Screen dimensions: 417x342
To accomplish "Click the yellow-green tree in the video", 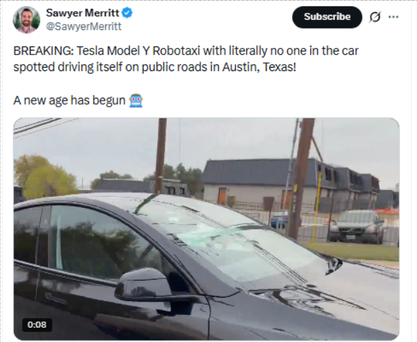I will click(x=45, y=177).
